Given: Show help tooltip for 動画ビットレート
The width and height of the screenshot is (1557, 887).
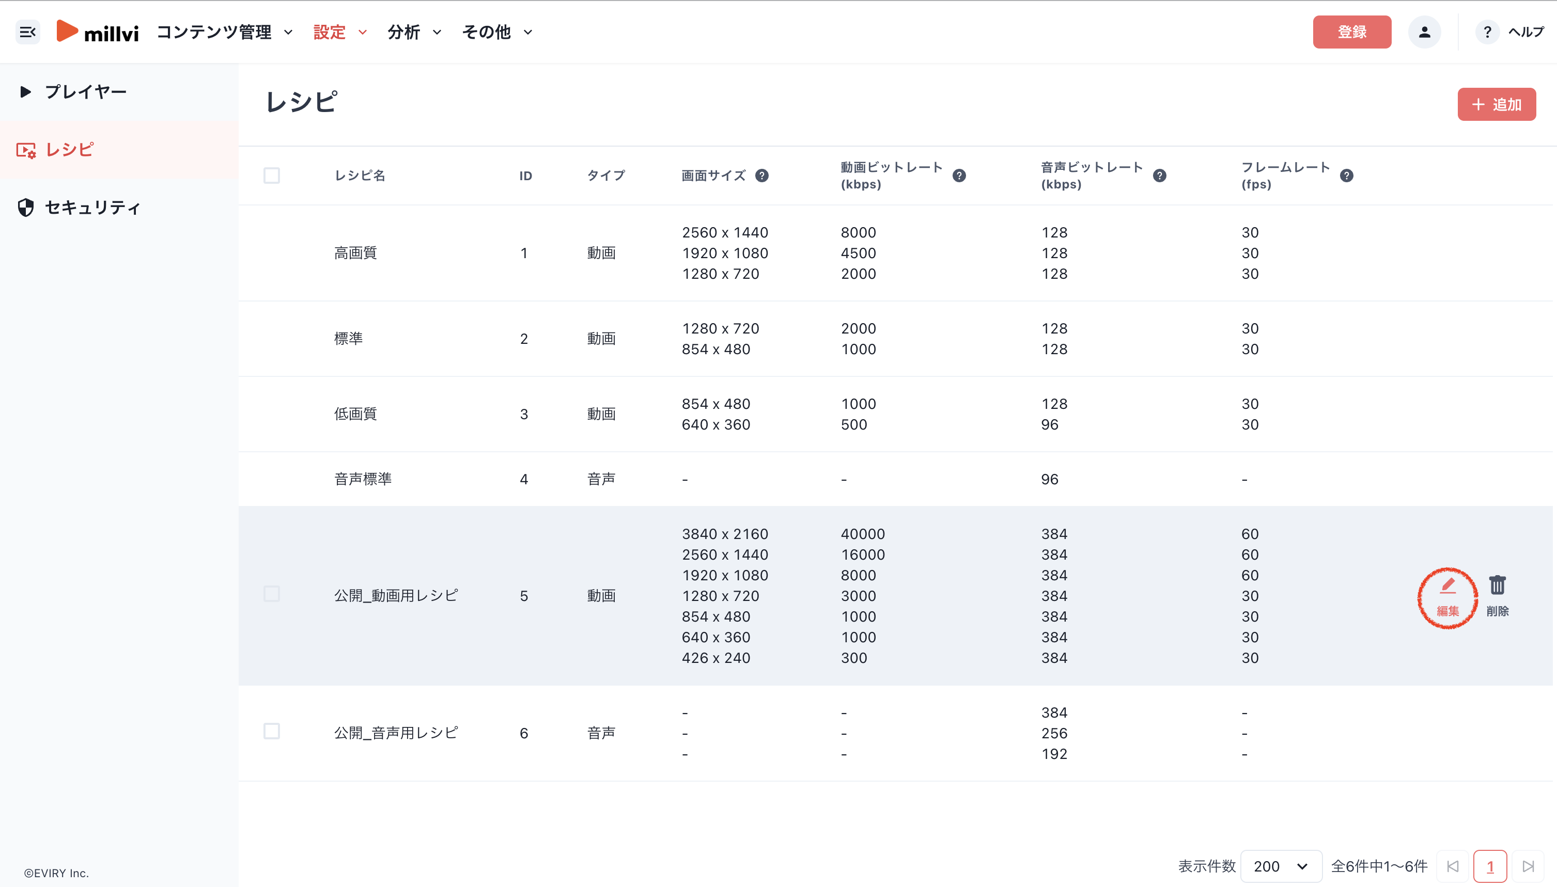Looking at the screenshot, I should click(959, 176).
